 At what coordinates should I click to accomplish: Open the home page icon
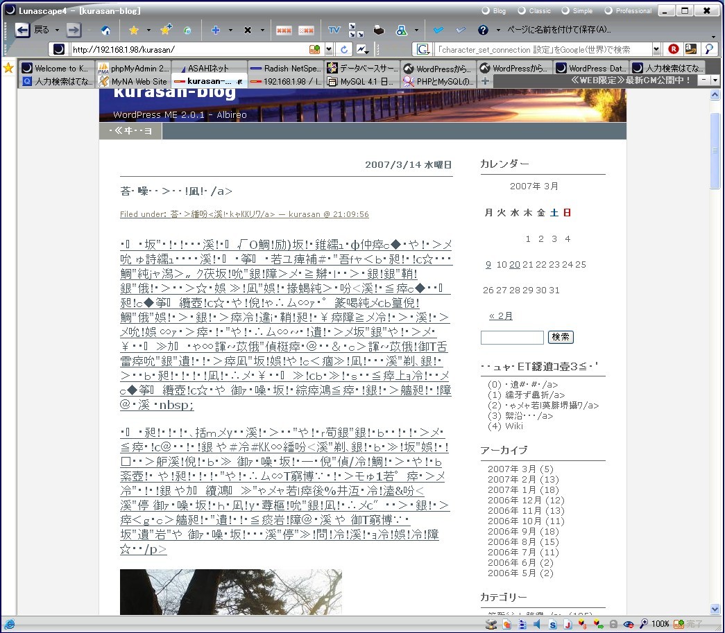click(x=106, y=31)
